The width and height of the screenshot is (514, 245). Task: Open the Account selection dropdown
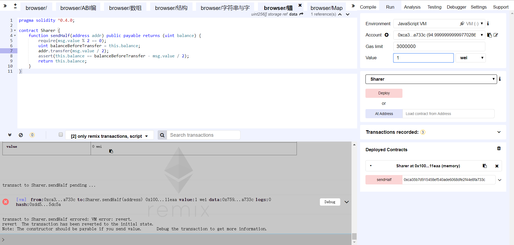point(439,35)
